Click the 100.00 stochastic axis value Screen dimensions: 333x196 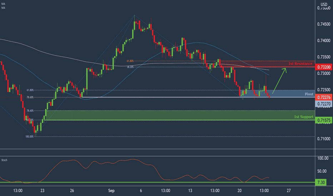323,158
